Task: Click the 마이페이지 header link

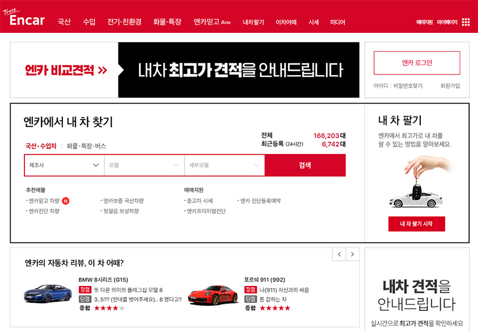Action: (x=447, y=22)
